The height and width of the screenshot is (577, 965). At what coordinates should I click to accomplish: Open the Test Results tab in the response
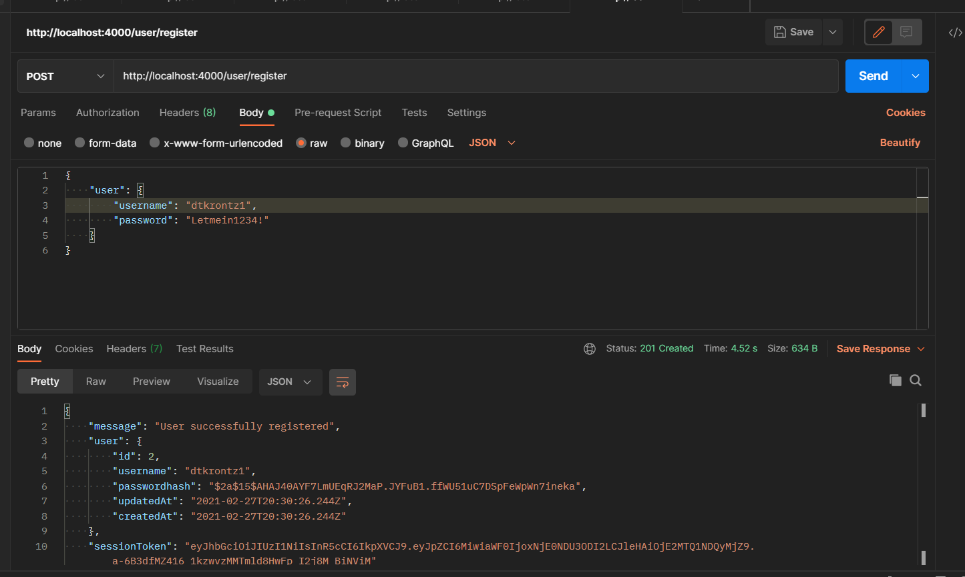point(205,348)
